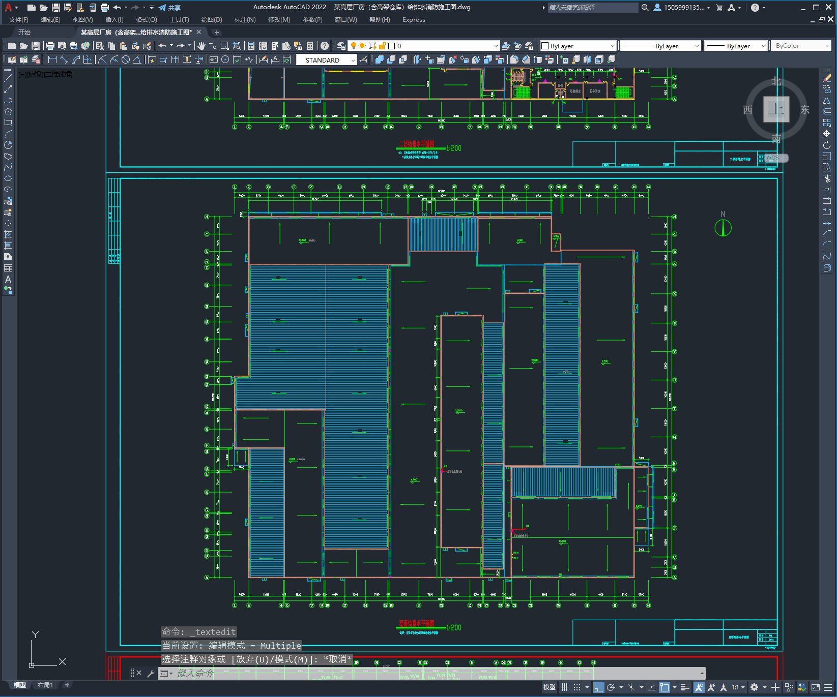Click the 模型 space button in the status bar
Screen dimensions: 837x697
(x=550, y=687)
